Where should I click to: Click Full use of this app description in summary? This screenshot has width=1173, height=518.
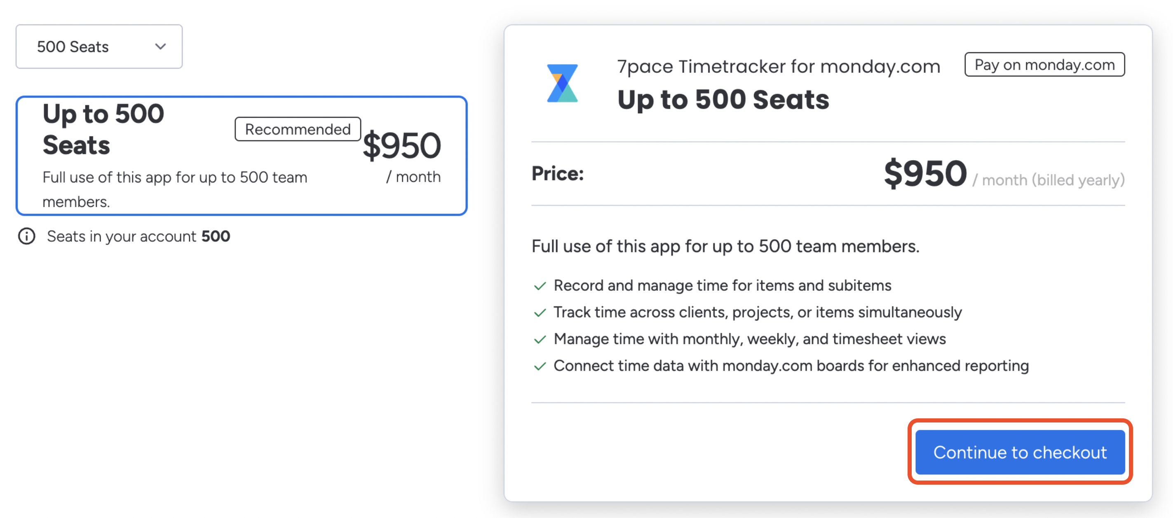(725, 246)
